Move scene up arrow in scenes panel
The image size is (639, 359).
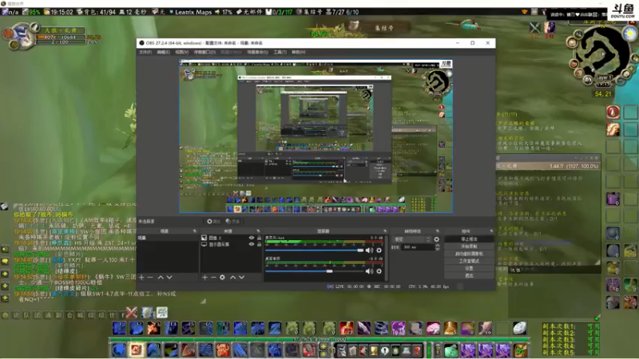coord(161,277)
